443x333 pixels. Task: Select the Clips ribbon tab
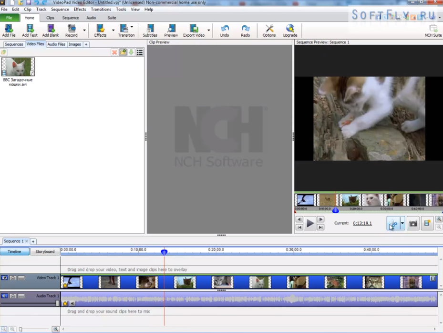click(x=50, y=18)
